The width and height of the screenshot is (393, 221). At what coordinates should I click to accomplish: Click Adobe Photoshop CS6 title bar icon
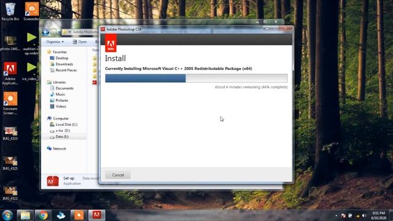pos(103,29)
